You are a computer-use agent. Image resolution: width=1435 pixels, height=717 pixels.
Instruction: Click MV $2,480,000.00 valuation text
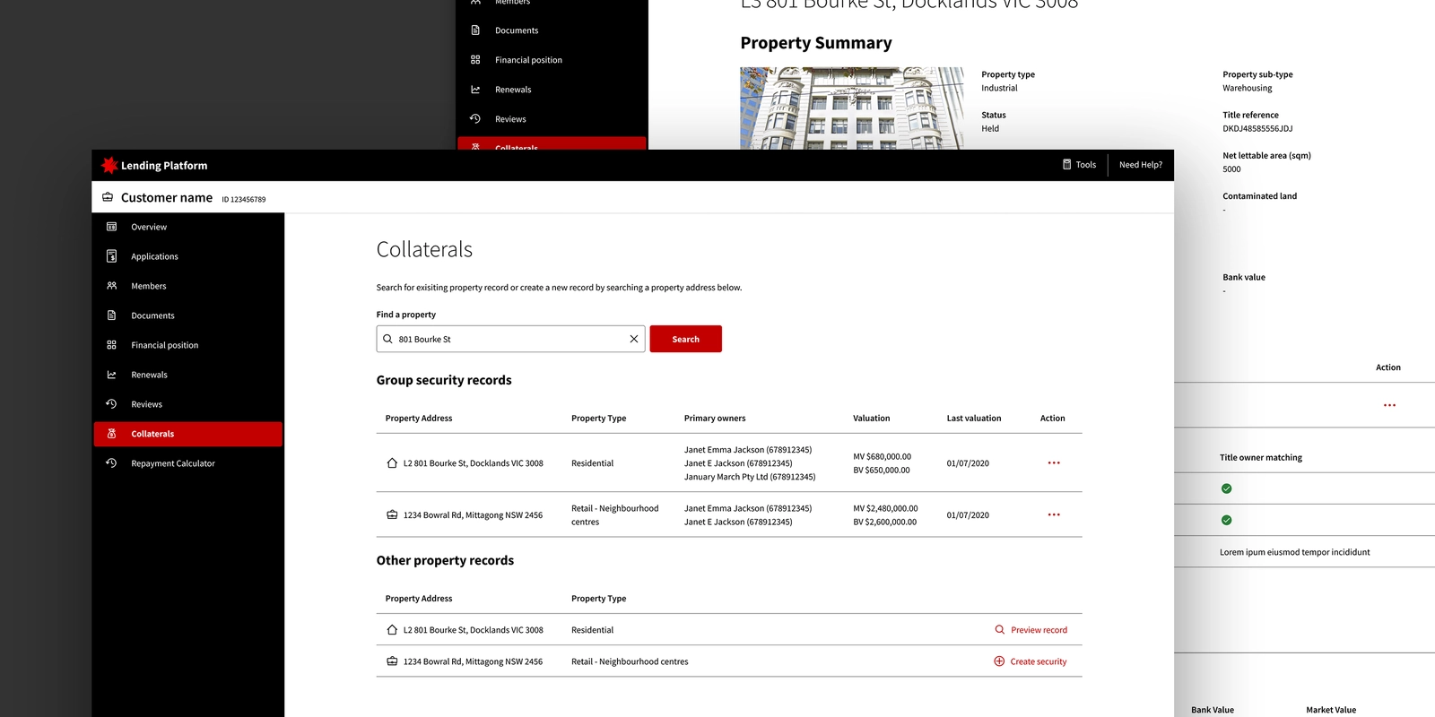[x=885, y=508]
